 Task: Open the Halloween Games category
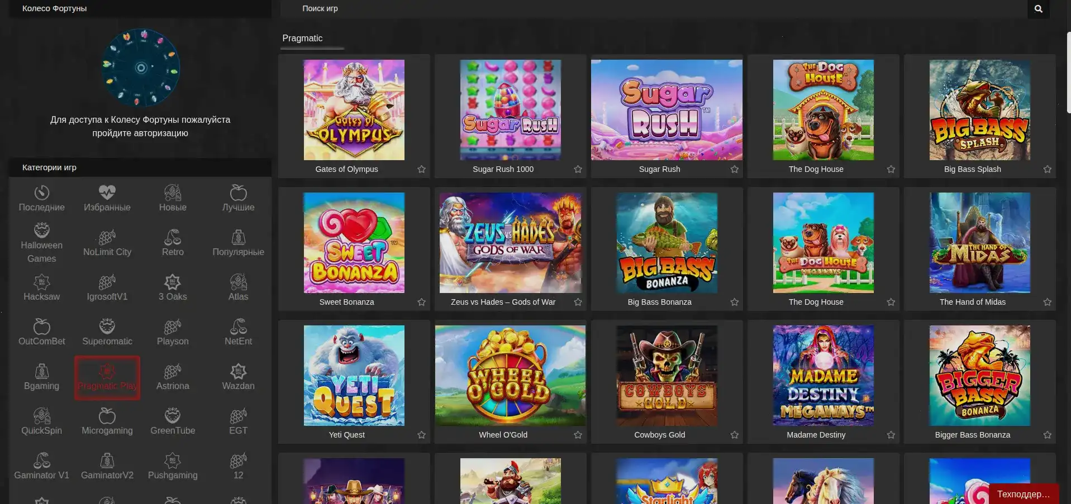coord(41,243)
